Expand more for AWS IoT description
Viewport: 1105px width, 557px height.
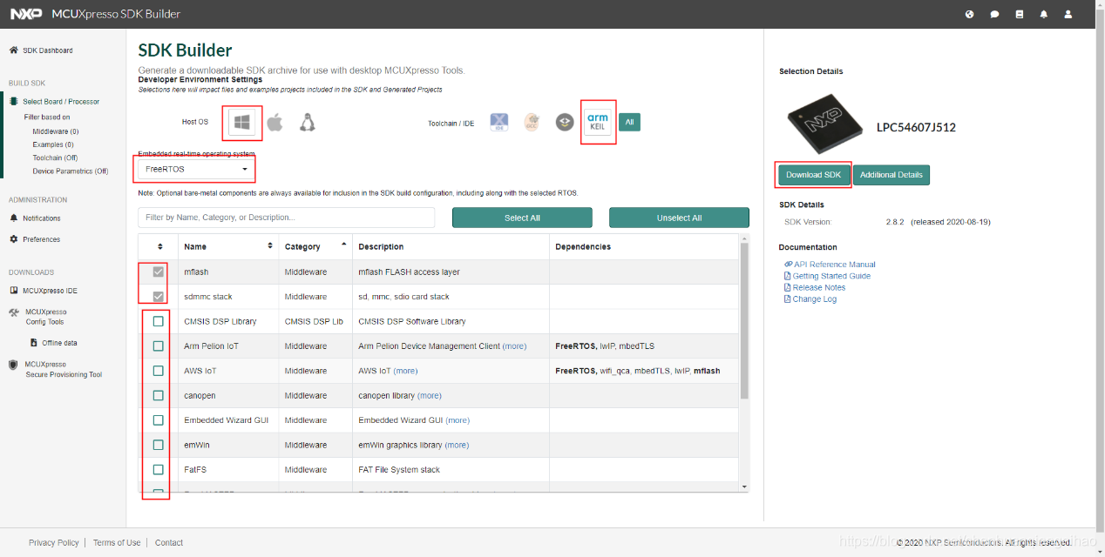(x=405, y=371)
